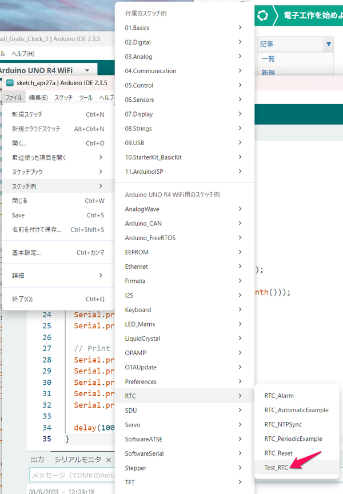This screenshot has width=343, height=494.
Task: Open 10.StarterKit_BasicKit examples submenu
Action: click(184, 157)
